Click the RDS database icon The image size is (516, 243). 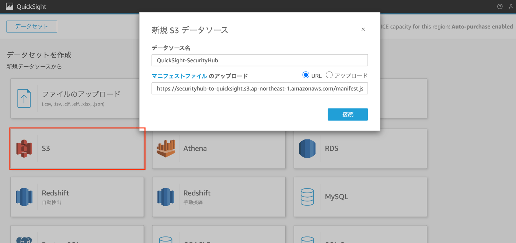[x=307, y=149]
